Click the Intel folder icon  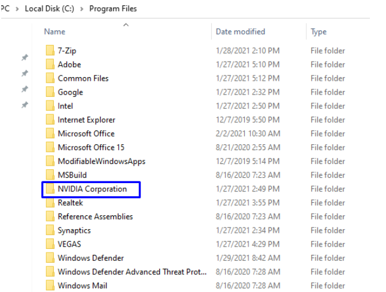click(x=50, y=106)
